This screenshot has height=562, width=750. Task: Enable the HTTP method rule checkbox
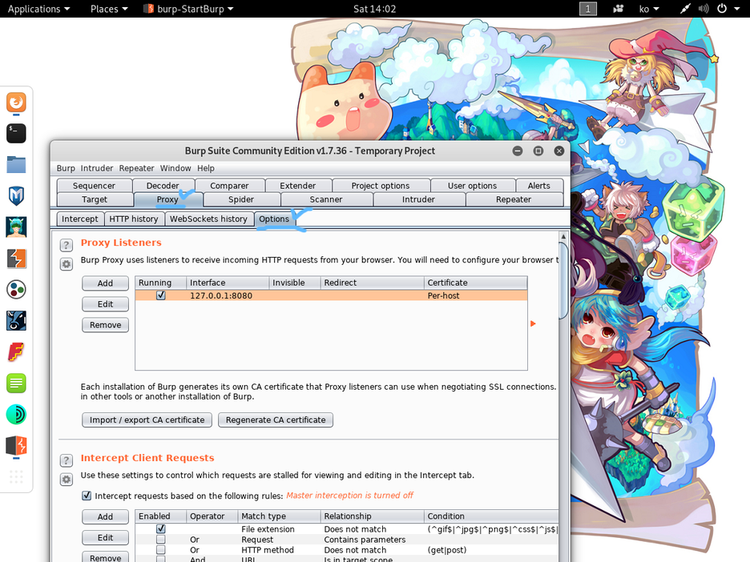tap(161, 550)
